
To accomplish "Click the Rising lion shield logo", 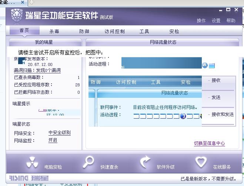I will point(17,16).
